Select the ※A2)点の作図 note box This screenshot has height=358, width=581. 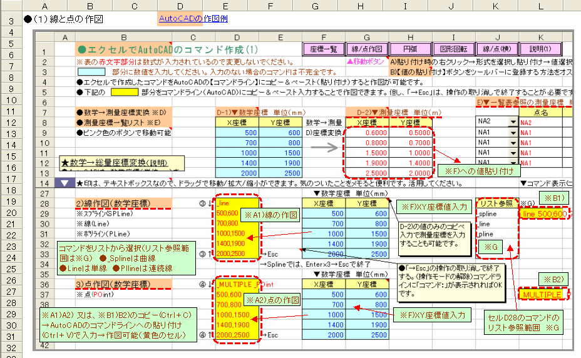coord(272,300)
